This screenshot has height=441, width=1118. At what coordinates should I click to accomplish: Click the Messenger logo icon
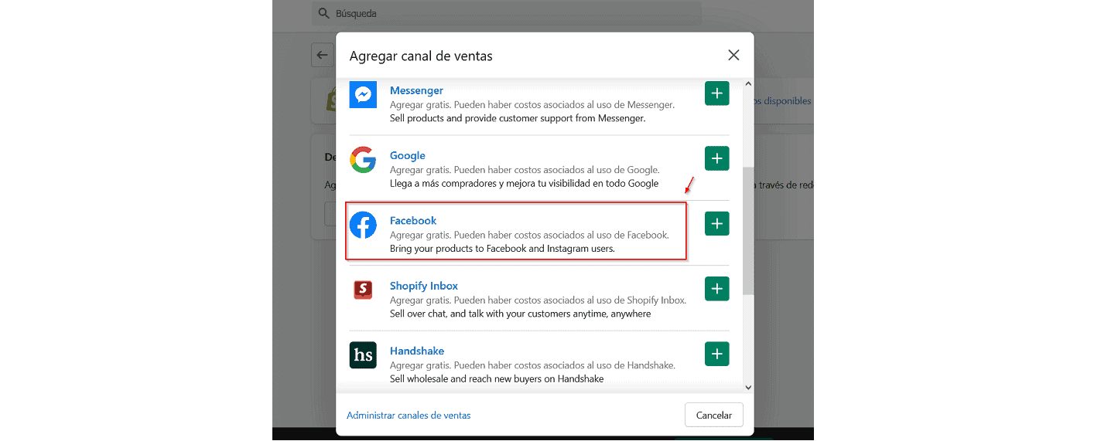point(363,95)
